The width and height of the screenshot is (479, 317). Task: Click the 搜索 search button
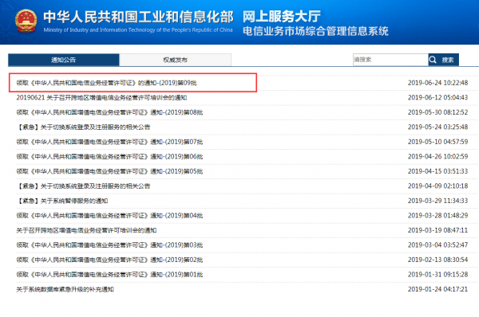[x=444, y=60]
